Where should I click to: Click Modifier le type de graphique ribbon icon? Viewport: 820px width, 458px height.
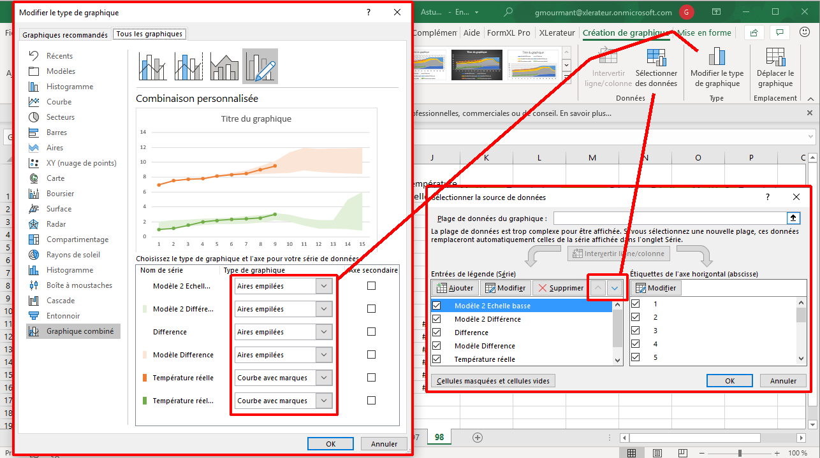pyautogui.click(x=717, y=68)
